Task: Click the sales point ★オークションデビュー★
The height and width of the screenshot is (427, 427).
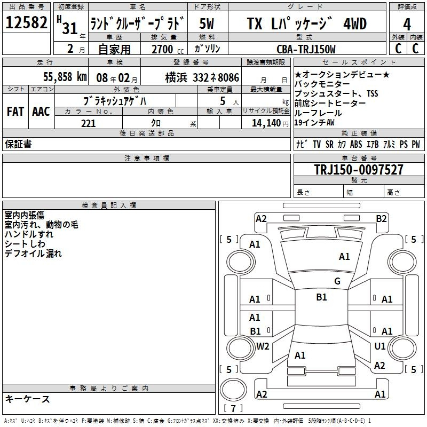Action: coord(342,74)
